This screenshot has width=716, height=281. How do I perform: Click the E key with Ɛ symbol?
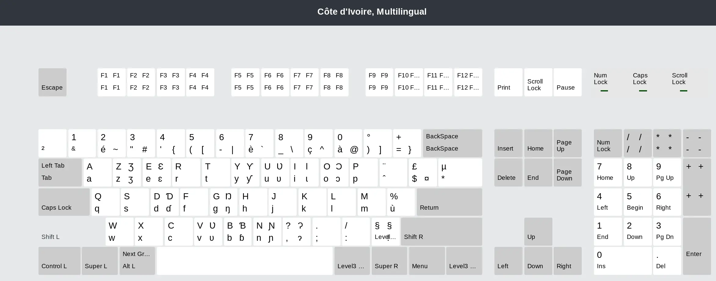[157, 173]
